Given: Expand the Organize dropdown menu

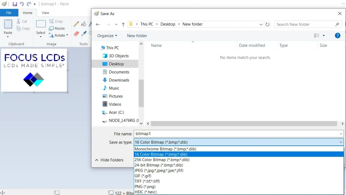Looking at the screenshot, I should (107, 36).
